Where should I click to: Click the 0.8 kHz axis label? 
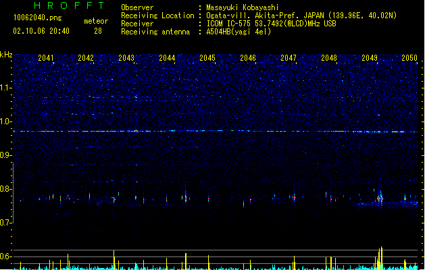pyautogui.click(x=5, y=189)
